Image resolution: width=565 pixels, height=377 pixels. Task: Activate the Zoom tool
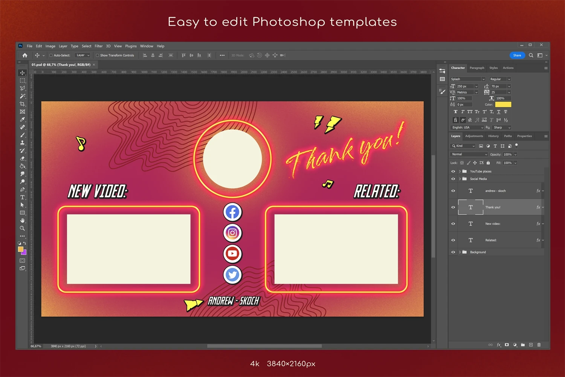(23, 228)
